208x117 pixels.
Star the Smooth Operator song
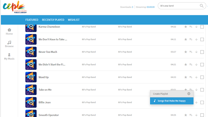pos(186,115)
